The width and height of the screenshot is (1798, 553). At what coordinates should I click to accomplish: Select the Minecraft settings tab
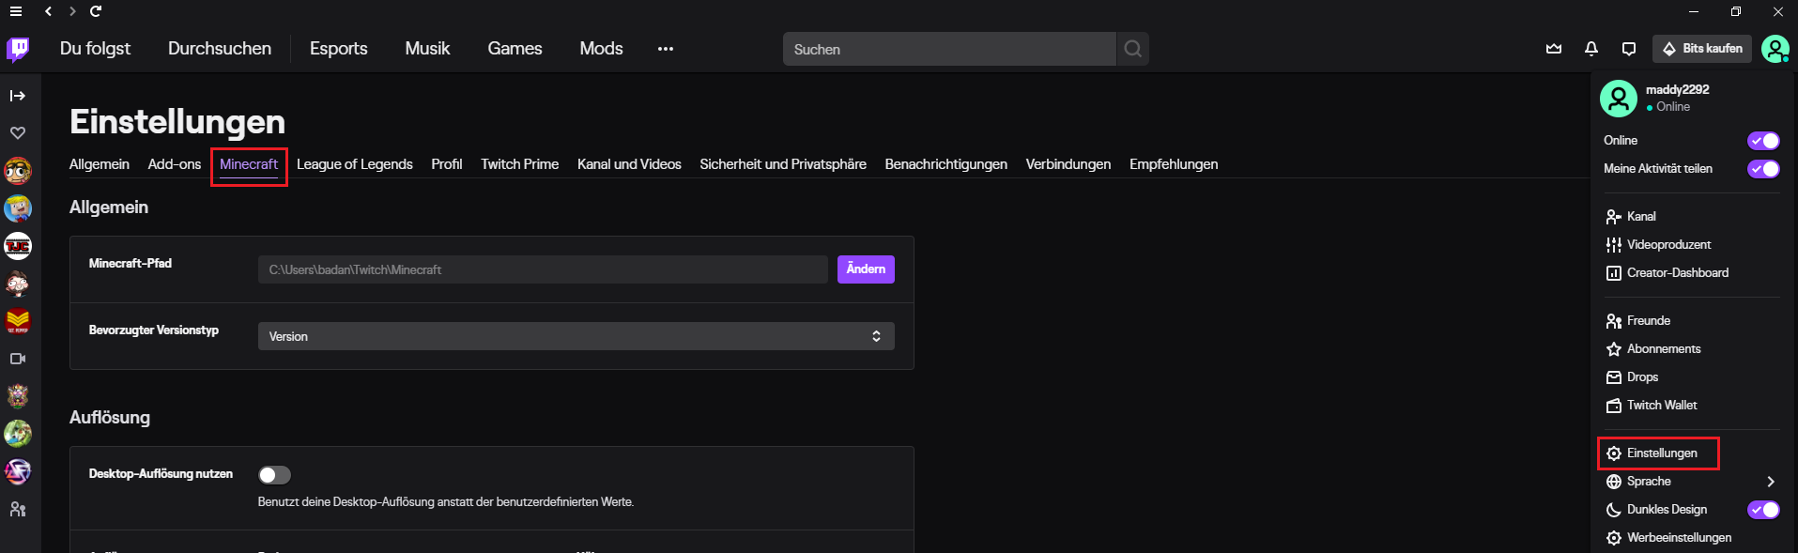[x=249, y=164]
